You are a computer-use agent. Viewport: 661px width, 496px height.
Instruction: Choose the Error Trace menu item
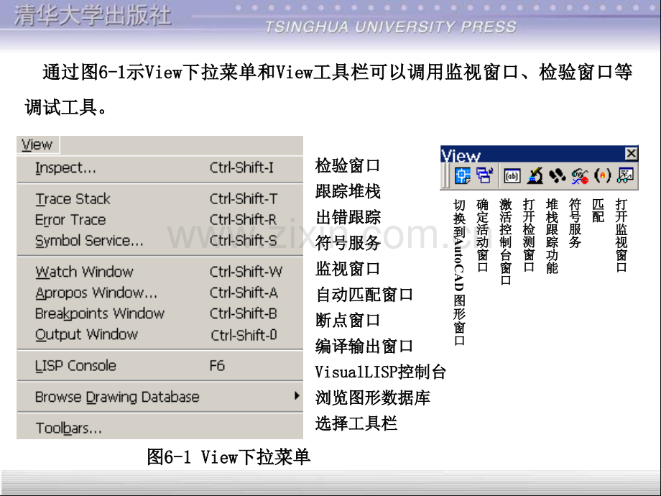(x=160, y=220)
